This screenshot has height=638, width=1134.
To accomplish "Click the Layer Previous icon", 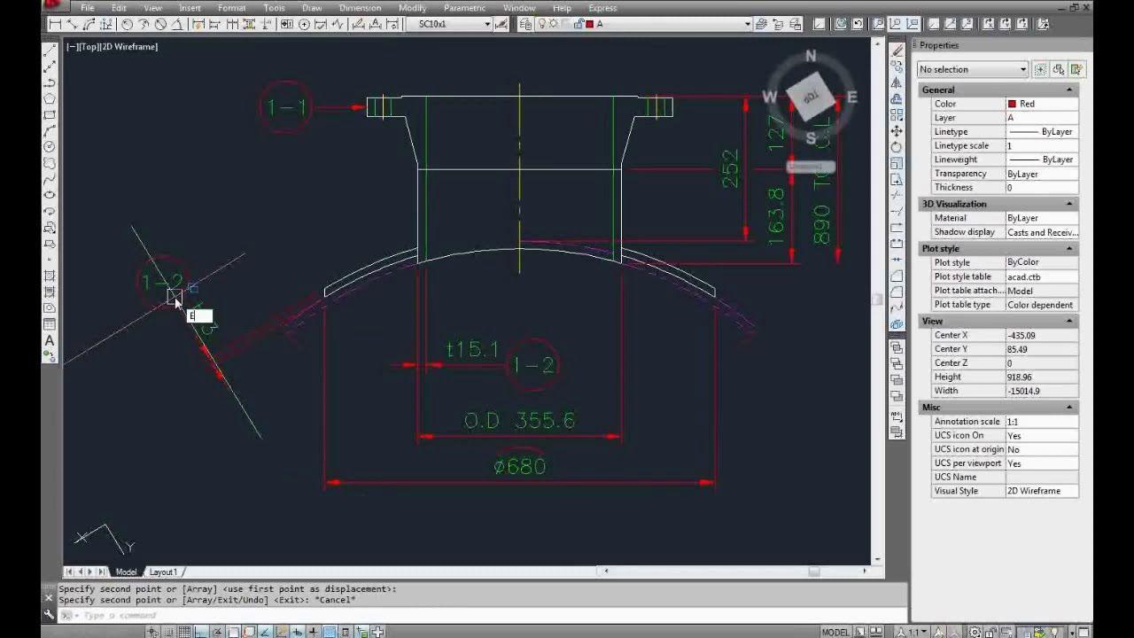I will [777, 24].
